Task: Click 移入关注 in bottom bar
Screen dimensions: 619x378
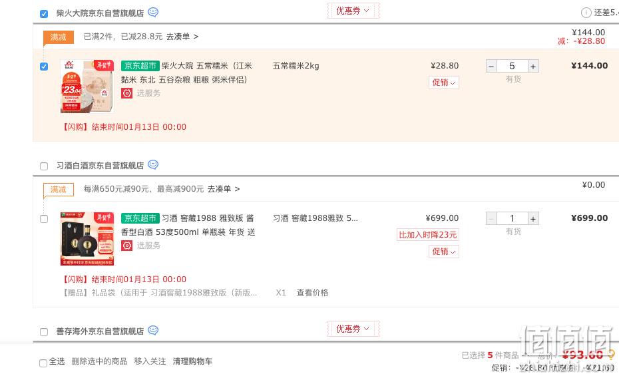Action: [x=150, y=361]
